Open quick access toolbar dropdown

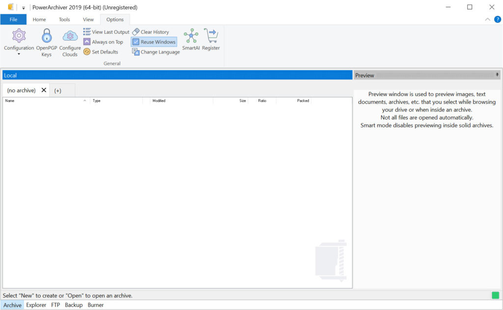tap(24, 8)
